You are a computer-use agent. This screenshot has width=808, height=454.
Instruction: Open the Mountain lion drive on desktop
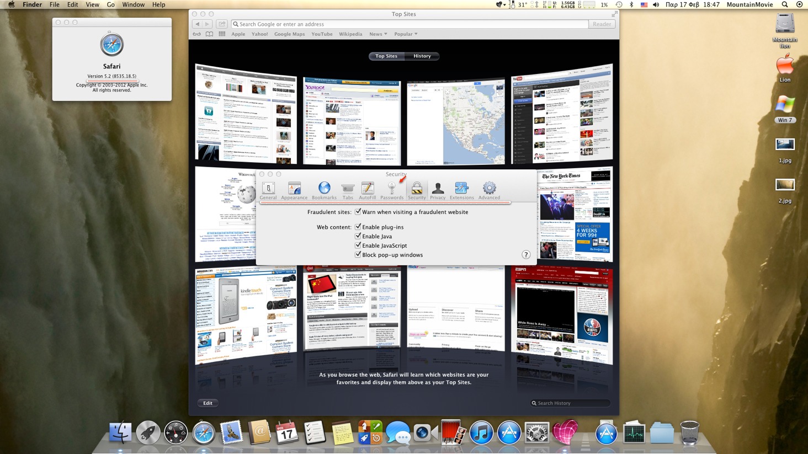(x=785, y=31)
